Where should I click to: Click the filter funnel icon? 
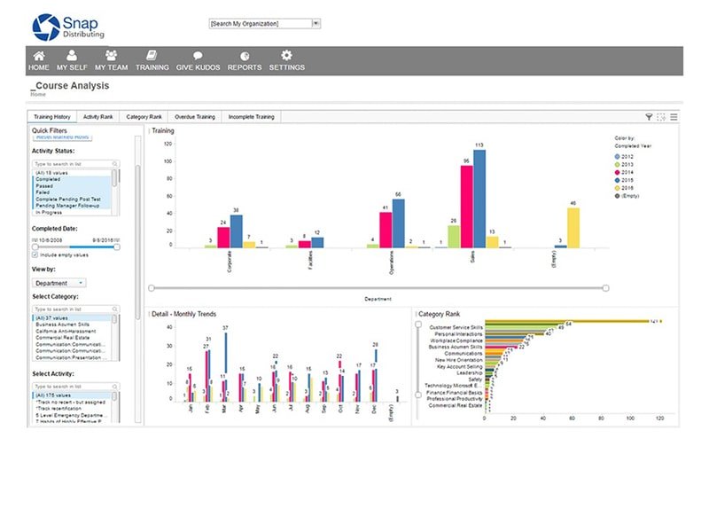click(x=649, y=116)
